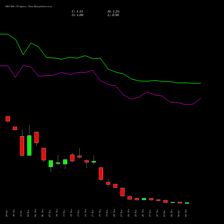224x224 pixels.
Task: Click the '04 Dec' date axis label
Action: point(186,213)
